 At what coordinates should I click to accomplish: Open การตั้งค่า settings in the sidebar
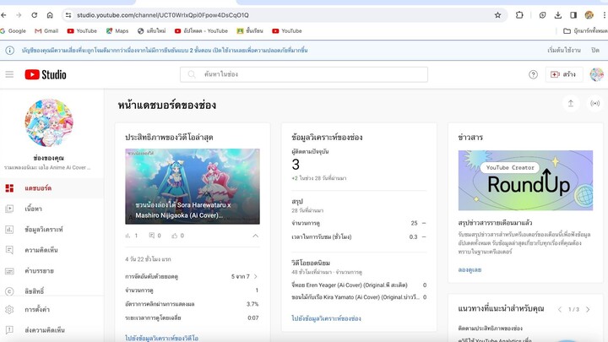pyautogui.click(x=52, y=309)
